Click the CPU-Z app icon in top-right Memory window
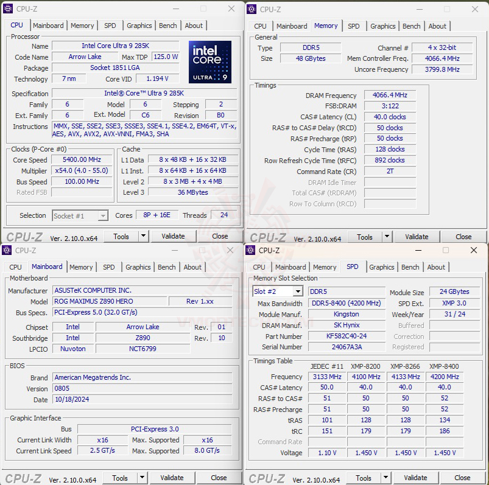 pyautogui.click(x=252, y=9)
